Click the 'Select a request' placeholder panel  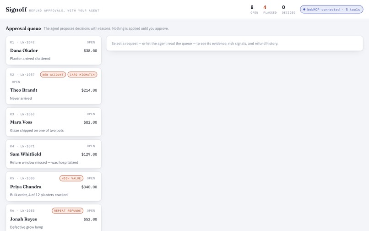coord(234,44)
